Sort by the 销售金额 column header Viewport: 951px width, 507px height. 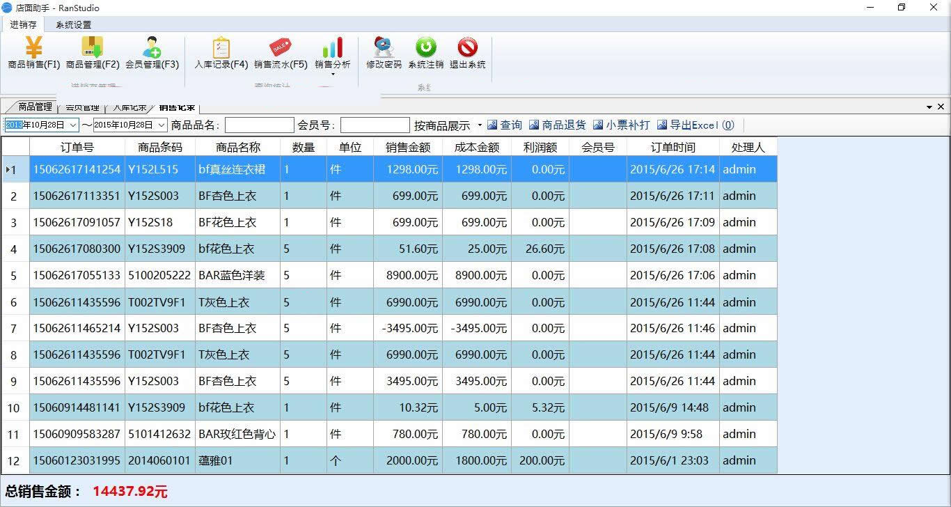(x=408, y=147)
